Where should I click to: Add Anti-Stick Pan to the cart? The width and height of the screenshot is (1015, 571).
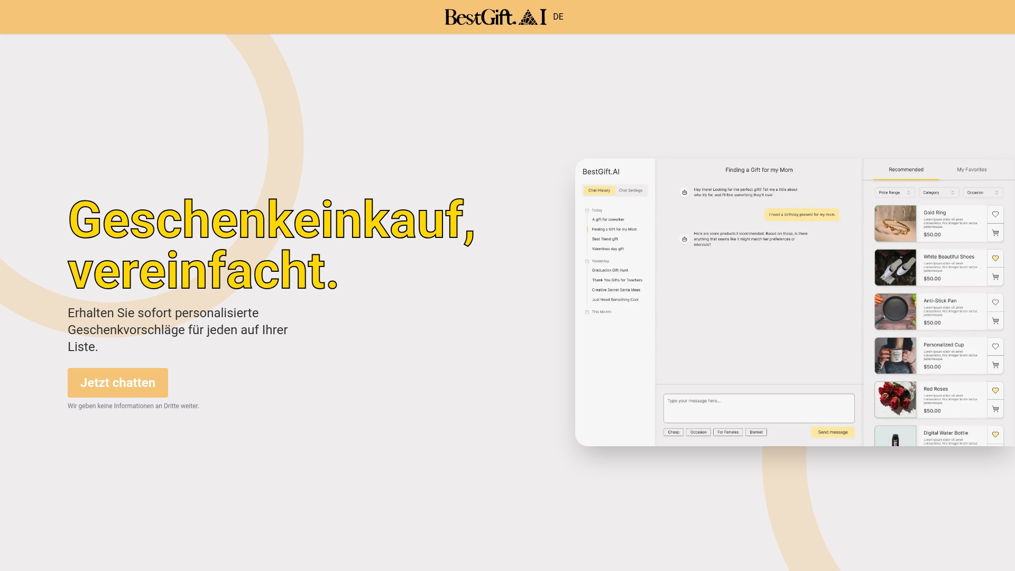coord(995,321)
